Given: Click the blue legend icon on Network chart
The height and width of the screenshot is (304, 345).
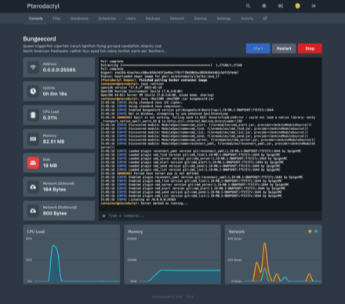Looking at the screenshot, I should point(316,231).
